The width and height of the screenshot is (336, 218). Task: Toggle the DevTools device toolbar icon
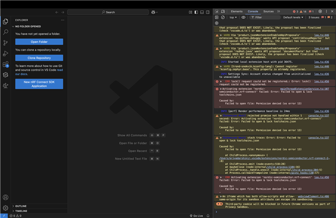tap(223, 12)
